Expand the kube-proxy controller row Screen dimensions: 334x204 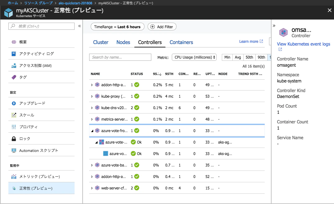(92, 96)
